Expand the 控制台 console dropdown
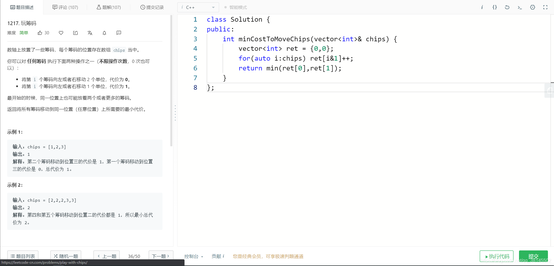The width and height of the screenshot is (554, 266). pyautogui.click(x=194, y=256)
